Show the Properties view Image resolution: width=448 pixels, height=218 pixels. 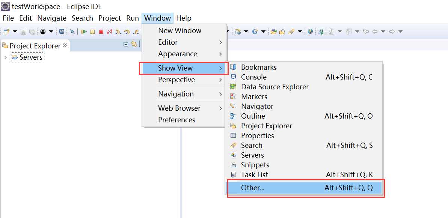pyautogui.click(x=304, y=135)
